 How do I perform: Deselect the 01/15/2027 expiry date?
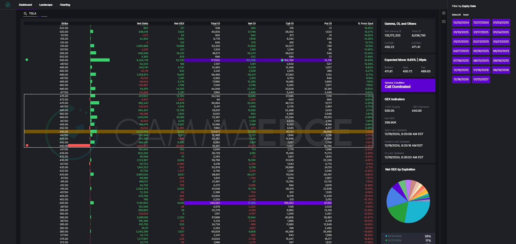[481, 79]
